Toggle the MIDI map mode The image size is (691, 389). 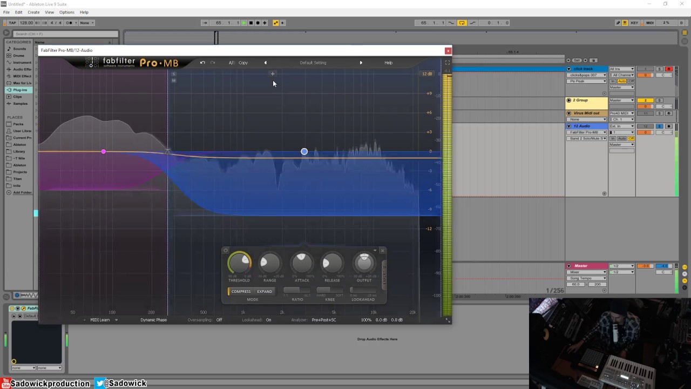pos(650,23)
